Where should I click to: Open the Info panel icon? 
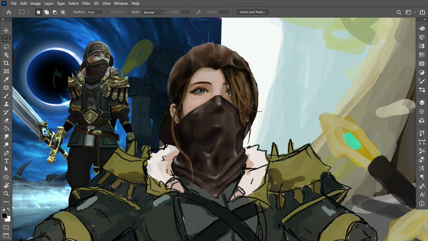click(x=422, y=204)
